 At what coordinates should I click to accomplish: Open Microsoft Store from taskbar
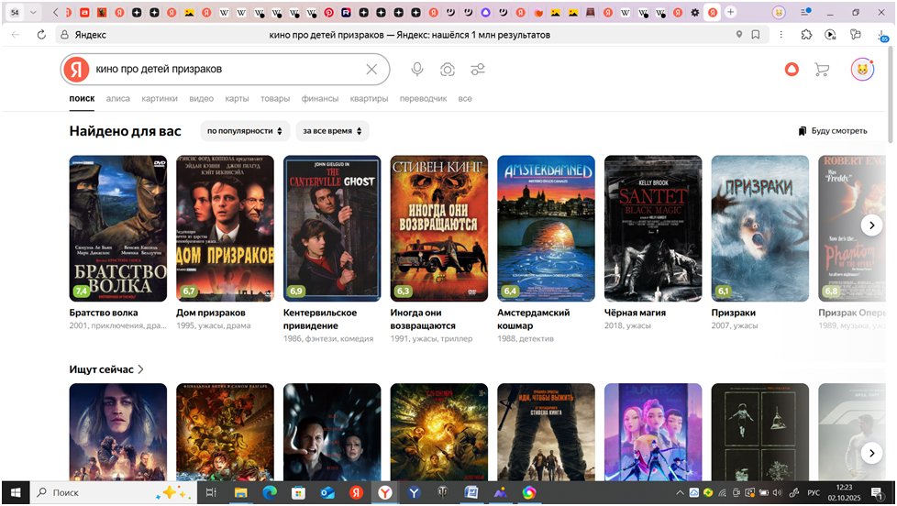(299, 492)
